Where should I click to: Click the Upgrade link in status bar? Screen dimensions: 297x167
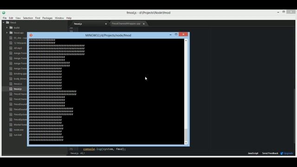[288, 154]
